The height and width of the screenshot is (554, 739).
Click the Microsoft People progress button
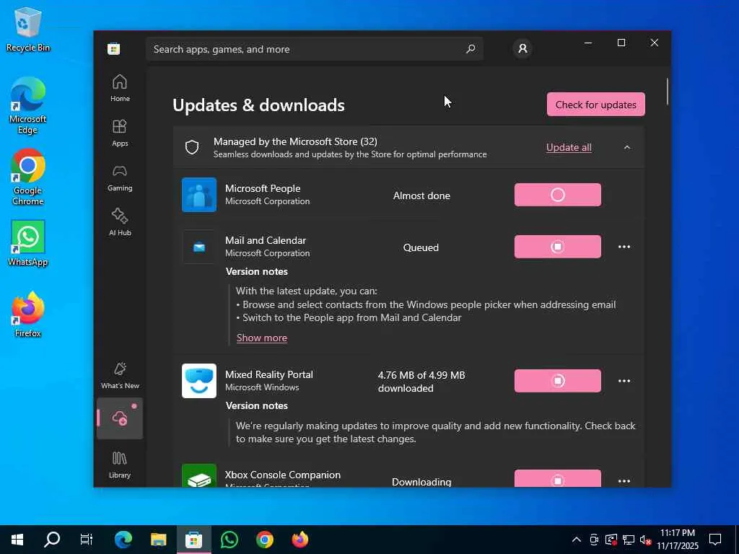click(x=558, y=195)
